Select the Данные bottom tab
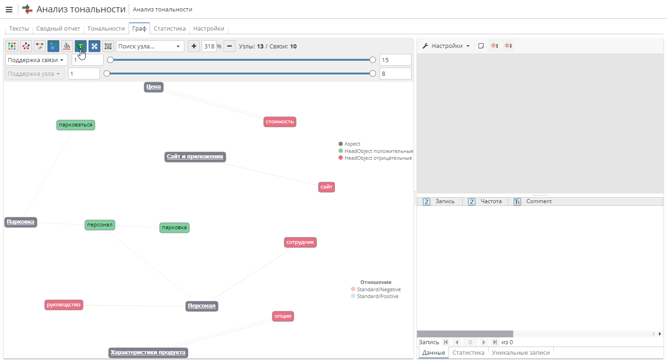 tap(434, 352)
